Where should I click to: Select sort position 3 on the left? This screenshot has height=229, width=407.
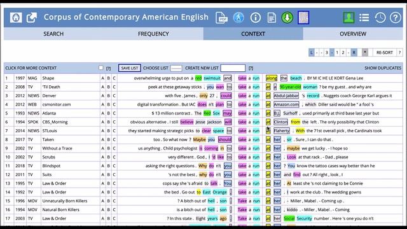[327, 52]
